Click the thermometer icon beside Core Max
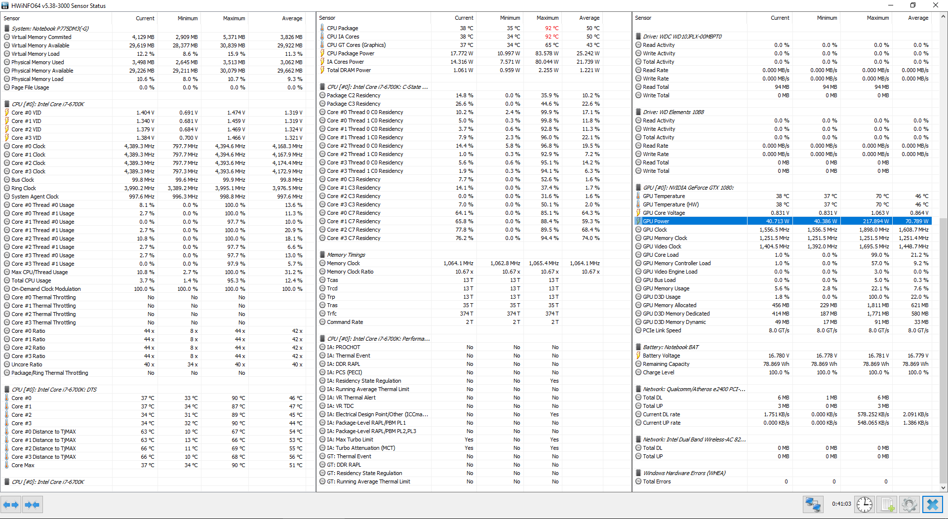 pyautogui.click(x=7, y=465)
